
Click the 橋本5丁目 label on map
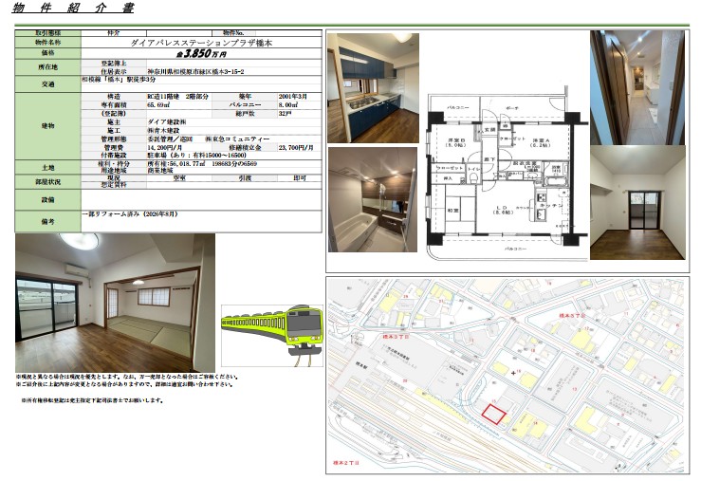[x=572, y=315]
